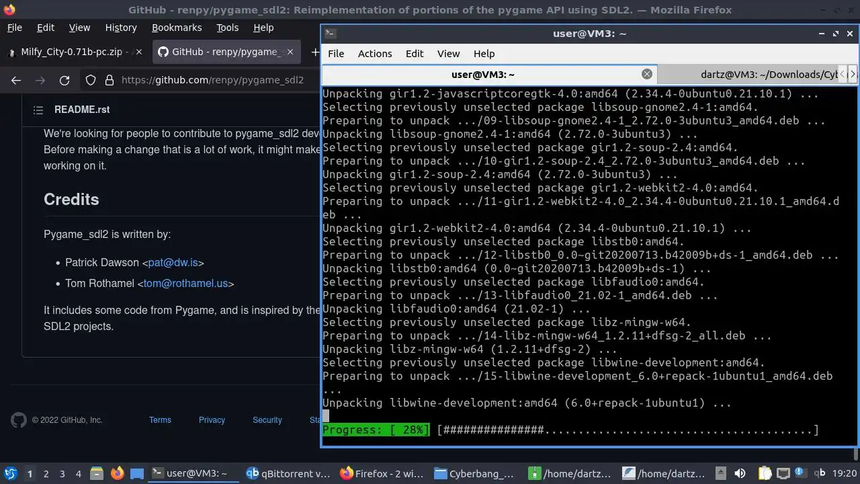Select the user@VM3 terminal tab
The height and width of the screenshot is (484, 860).
pos(489,75)
